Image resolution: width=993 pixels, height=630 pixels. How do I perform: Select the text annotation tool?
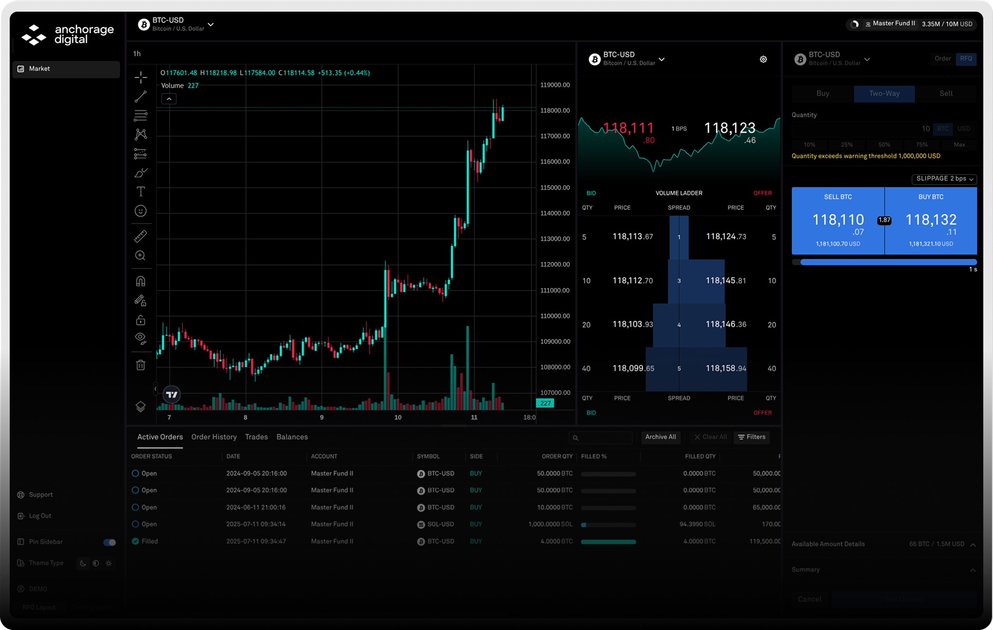click(141, 192)
